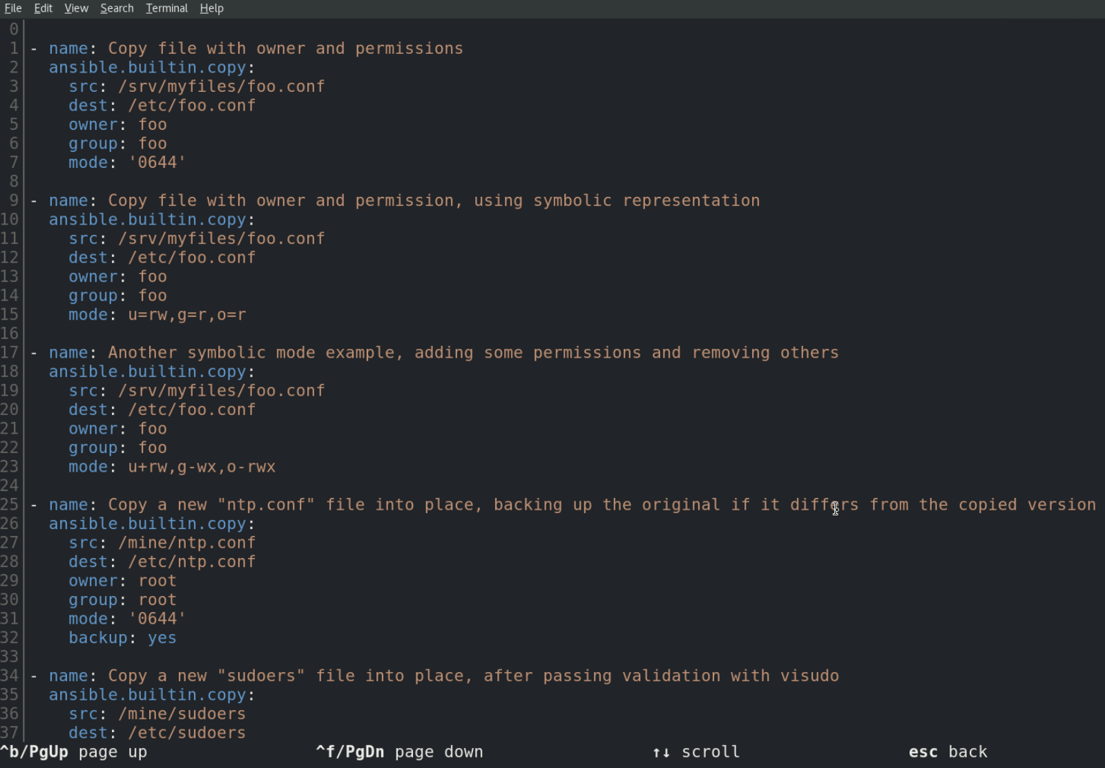This screenshot has height=768, width=1105.
Task: Click the mode u+rw,g-wx,o-rwx value
Action: 202,467
